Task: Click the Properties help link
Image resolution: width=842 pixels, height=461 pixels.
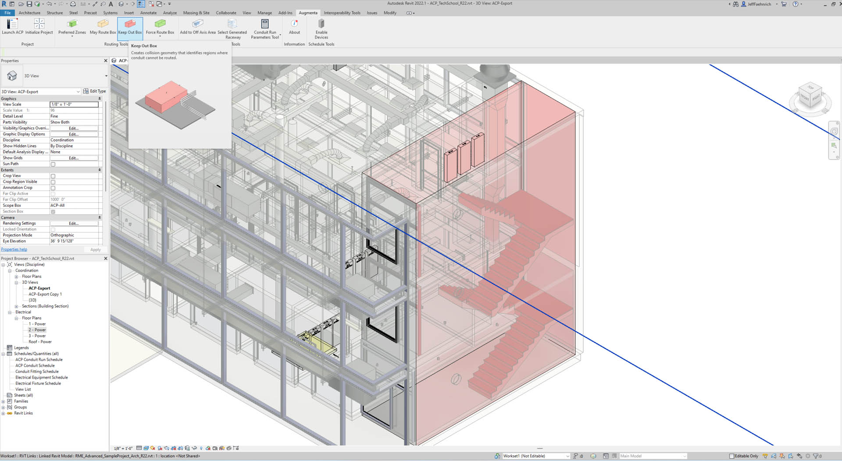Action: tap(14, 249)
